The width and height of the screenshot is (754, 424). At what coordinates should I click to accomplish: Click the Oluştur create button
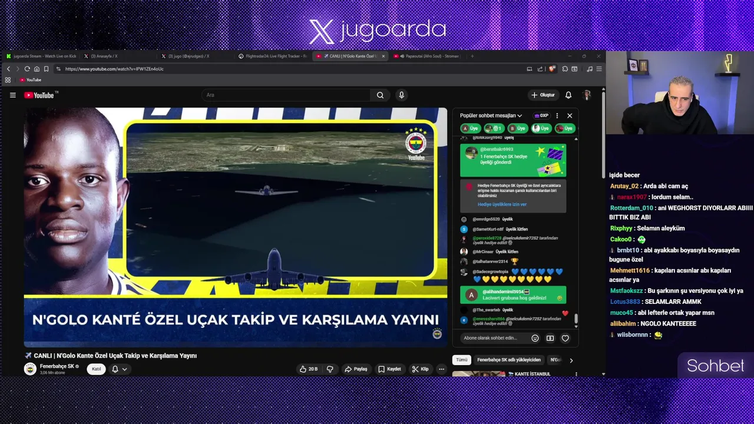point(543,95)
